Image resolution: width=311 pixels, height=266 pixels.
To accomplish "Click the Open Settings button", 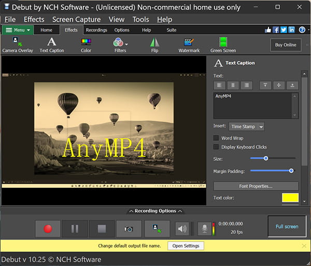I will tap(186, 246).
